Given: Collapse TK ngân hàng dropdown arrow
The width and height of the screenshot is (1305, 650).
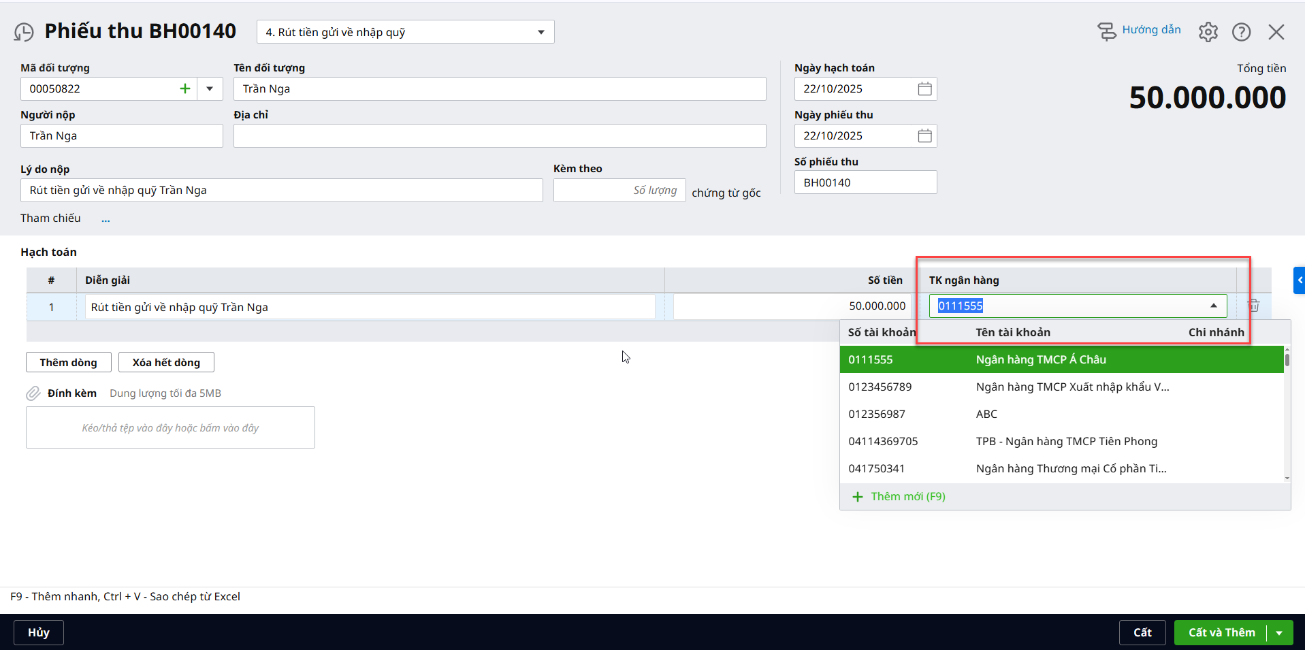Looking at the screenshot, I should [1213, 306].
